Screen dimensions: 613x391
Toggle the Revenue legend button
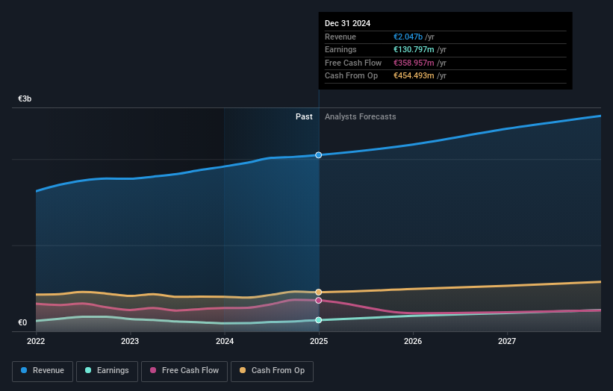(43, 371)
